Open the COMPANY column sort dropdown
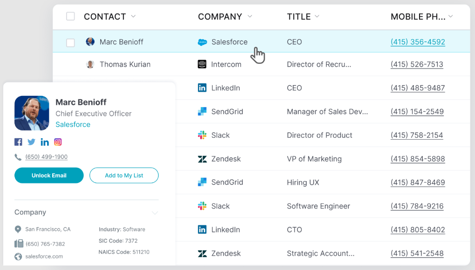 click(249, 16)
